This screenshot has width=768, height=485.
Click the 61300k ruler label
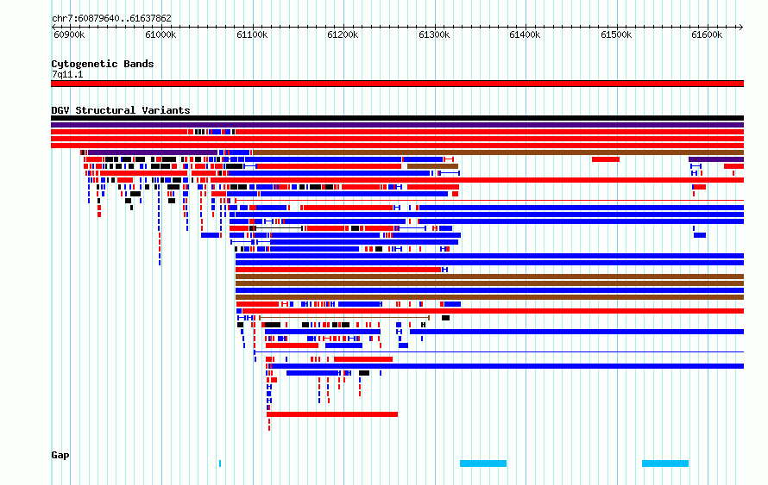(x=434, y=34)
